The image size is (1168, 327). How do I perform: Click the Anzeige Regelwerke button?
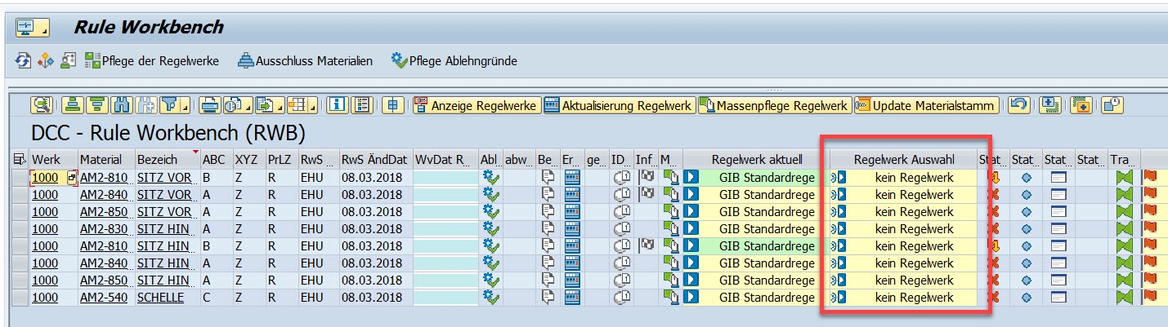click(476, 105)
